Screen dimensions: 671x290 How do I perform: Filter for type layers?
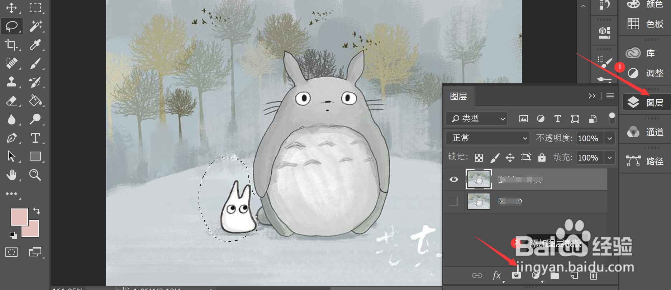point(558,119)
